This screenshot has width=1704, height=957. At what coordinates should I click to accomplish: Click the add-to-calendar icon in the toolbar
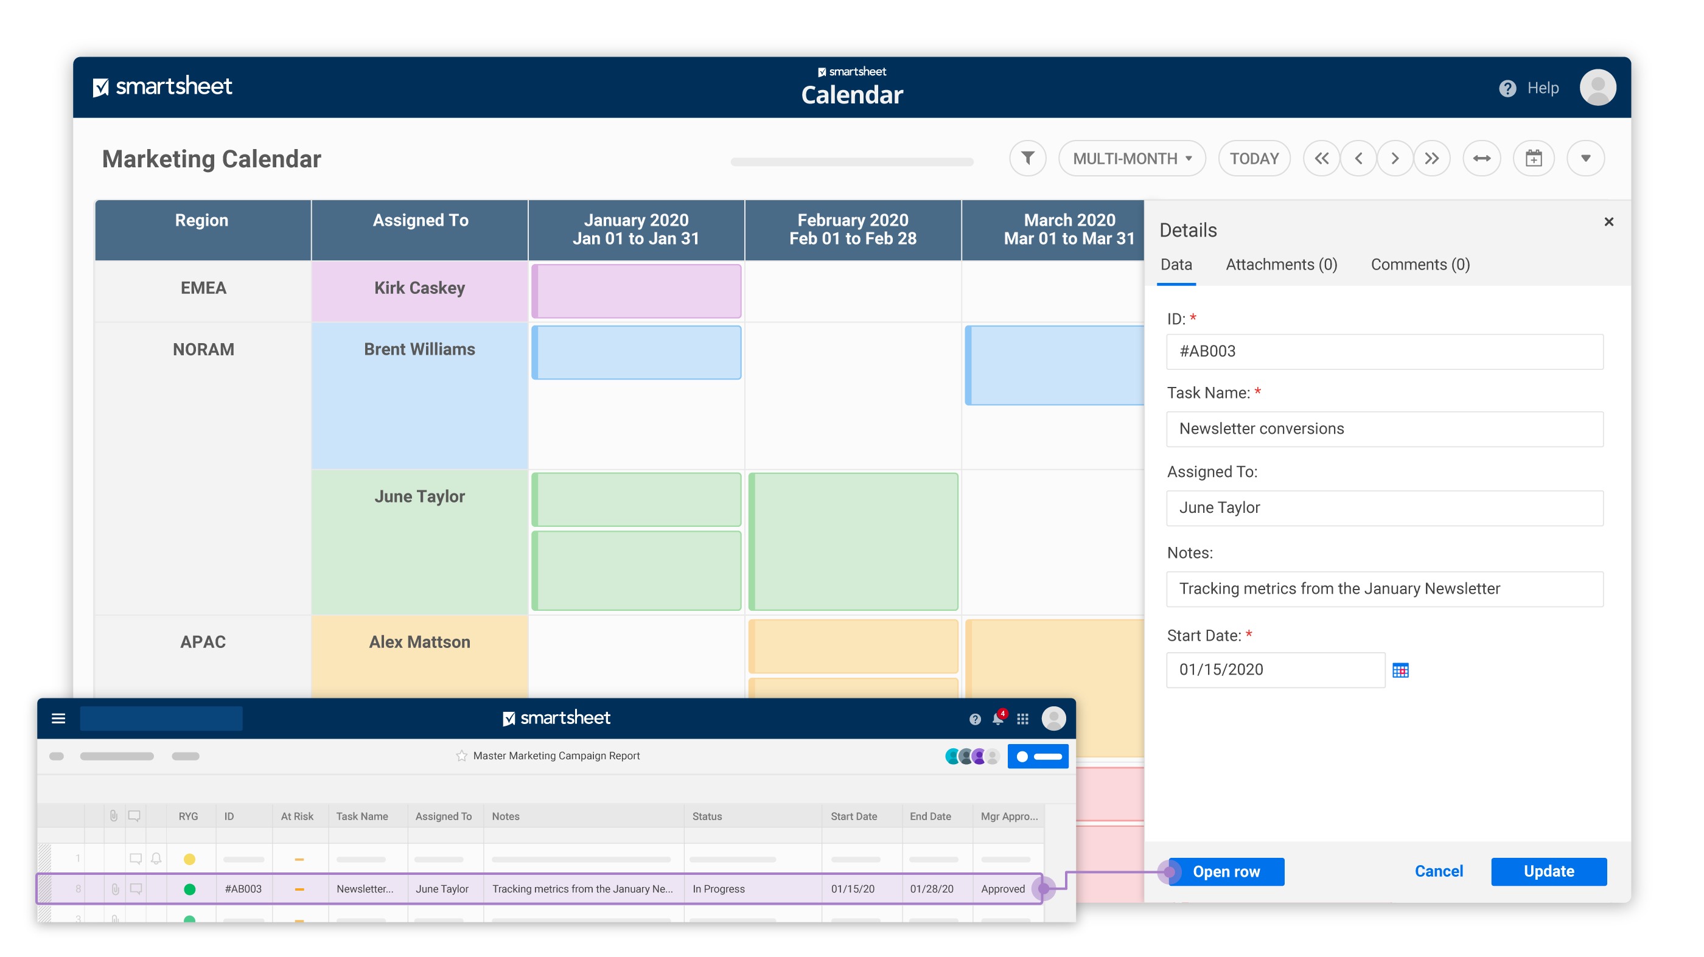pos(1534,158)
